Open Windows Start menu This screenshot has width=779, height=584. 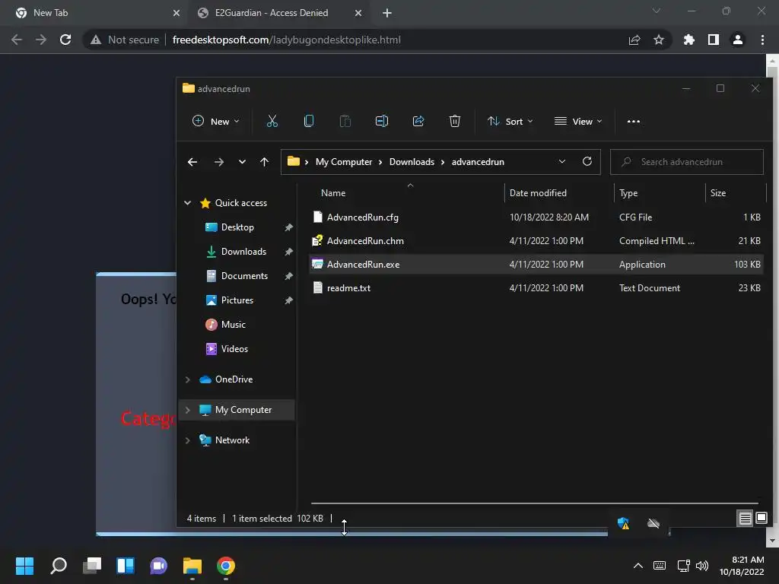24,566
